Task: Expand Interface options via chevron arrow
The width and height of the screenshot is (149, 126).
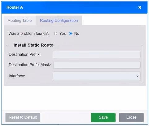Action: pyautogui.click(x=138, y=76)
